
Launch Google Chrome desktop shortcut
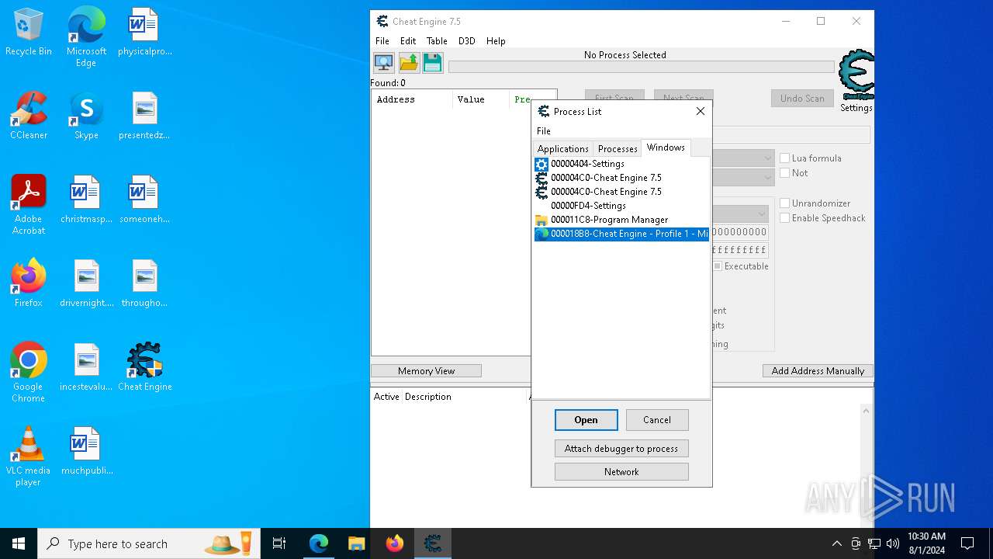29,373
